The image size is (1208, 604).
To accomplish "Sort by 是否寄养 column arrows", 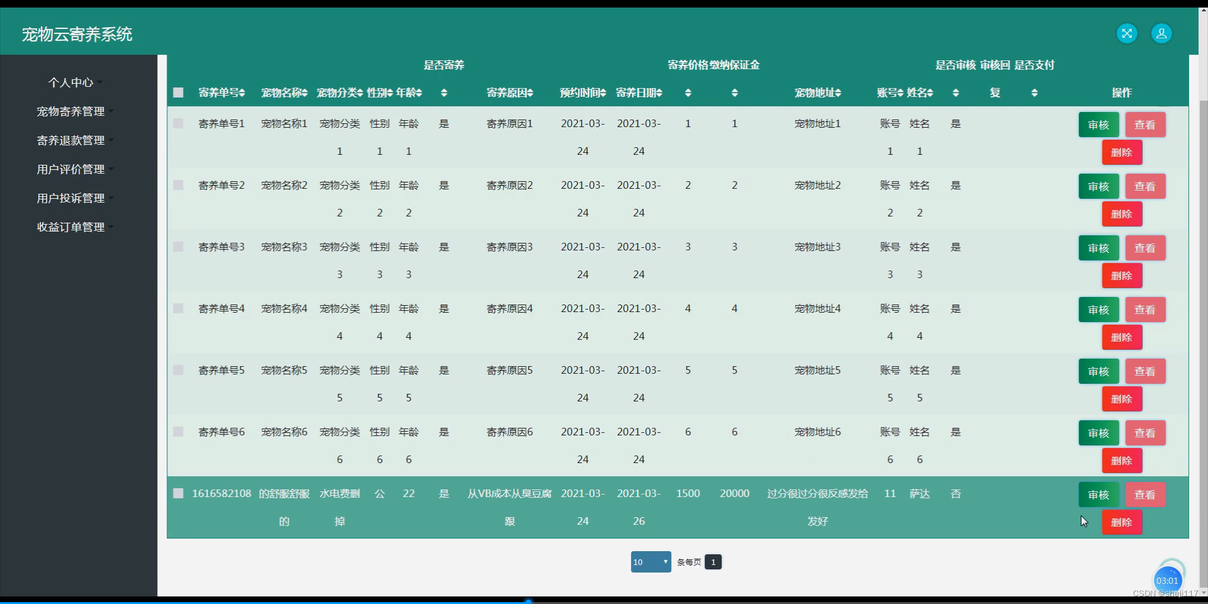I will tap(444, 93).
